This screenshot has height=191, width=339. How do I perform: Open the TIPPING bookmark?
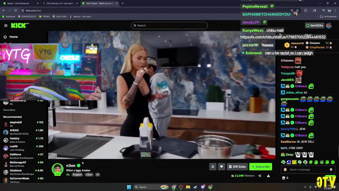tap(44, 16)
